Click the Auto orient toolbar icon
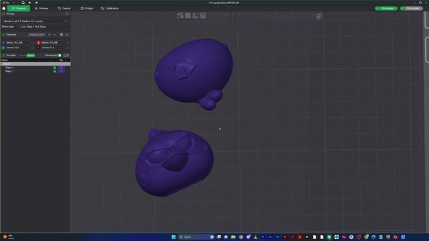 (x=195, y=15)
